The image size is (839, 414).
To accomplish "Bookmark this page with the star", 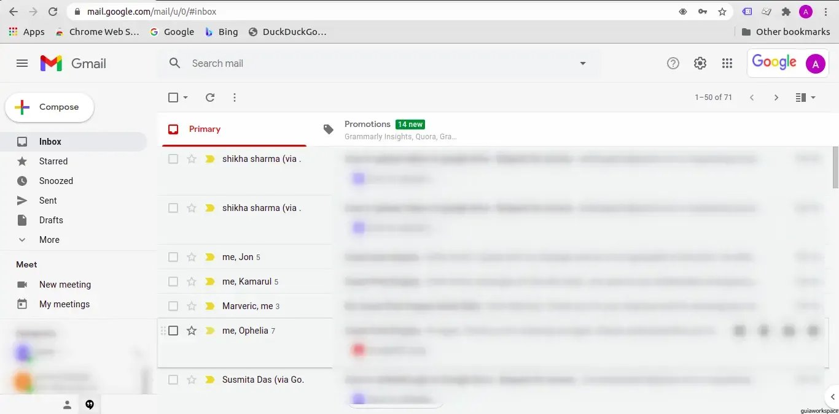I will tap(722, 12).
